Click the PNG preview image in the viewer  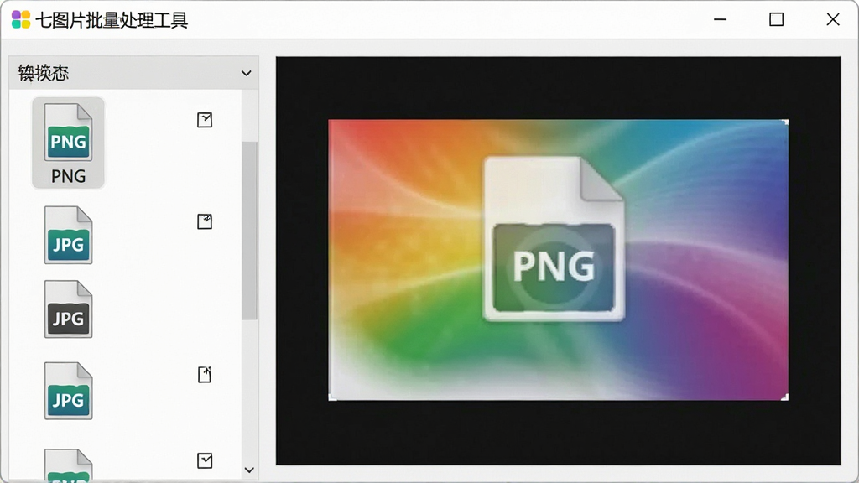[x=558, y=260]
